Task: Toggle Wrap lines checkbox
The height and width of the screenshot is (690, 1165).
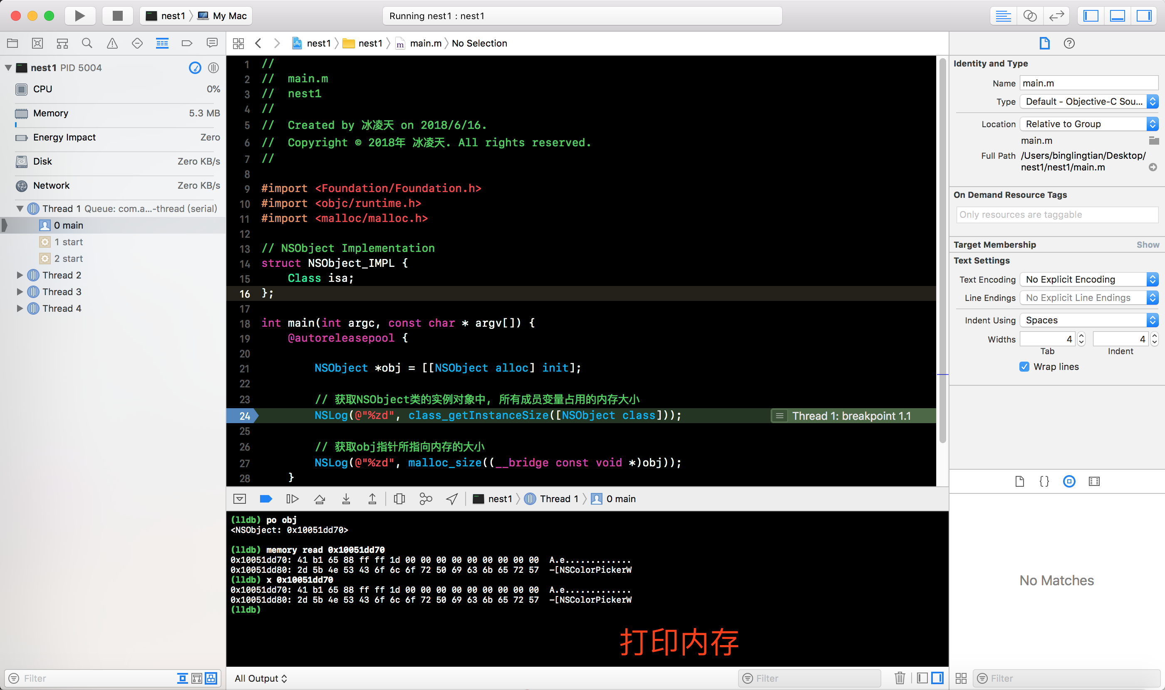Action: point(1024,366)
